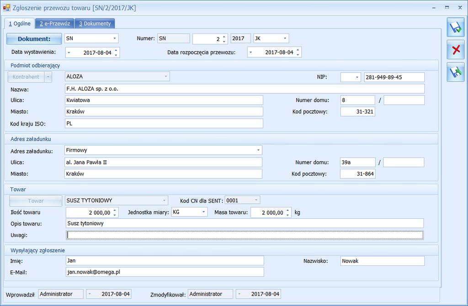
Task: Click the empty recipient apartment number field
Action: click(x=404, y=100)
